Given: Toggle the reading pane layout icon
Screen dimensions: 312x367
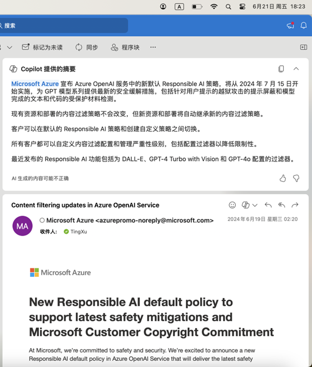Looking at the screenshot, I should coord(303,47).
